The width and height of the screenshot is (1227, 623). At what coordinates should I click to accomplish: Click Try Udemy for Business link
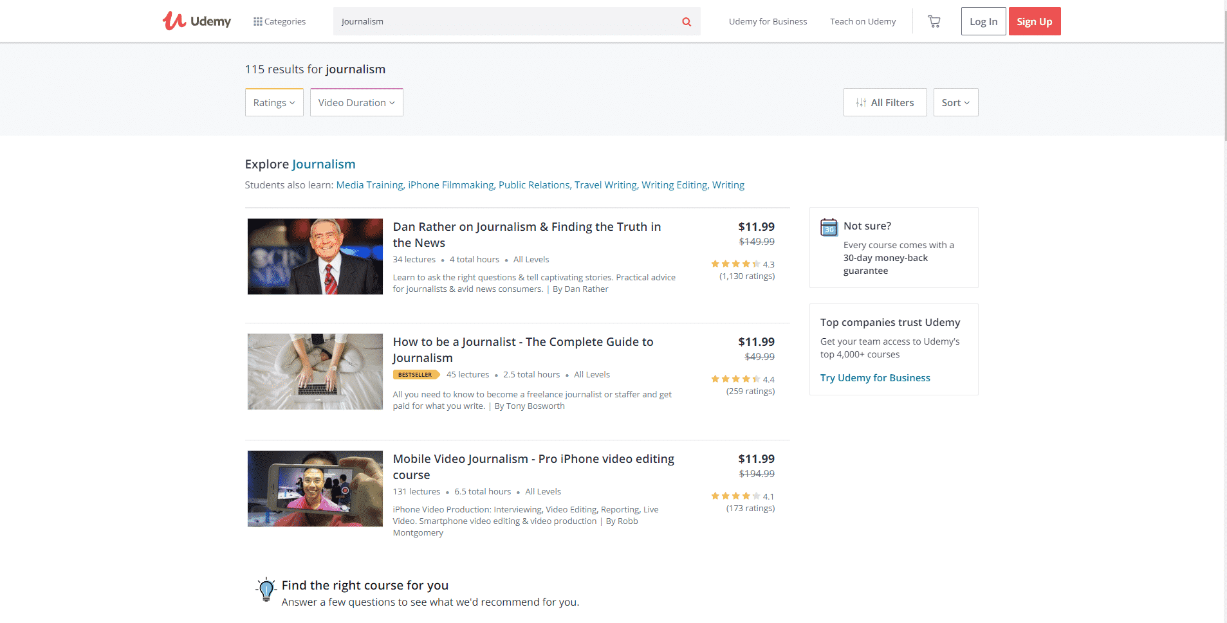pos(875,378)
